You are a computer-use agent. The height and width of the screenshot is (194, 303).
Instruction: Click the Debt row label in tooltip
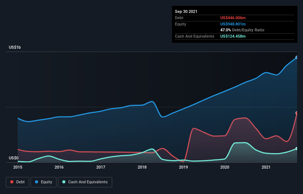[x=179, y=18]
